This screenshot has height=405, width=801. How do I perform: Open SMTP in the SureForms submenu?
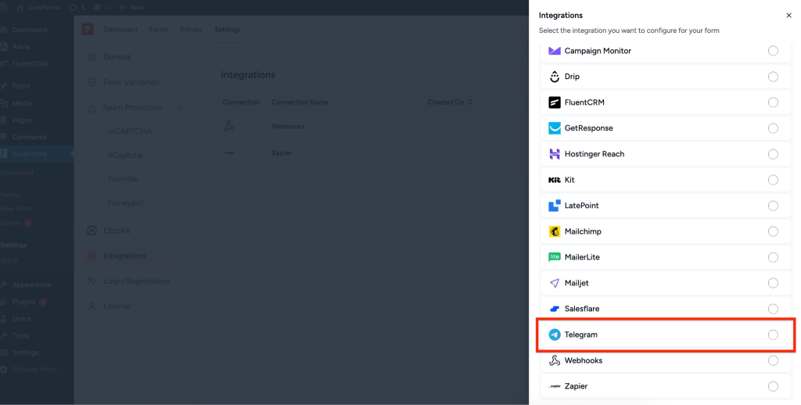pos(9,261)
